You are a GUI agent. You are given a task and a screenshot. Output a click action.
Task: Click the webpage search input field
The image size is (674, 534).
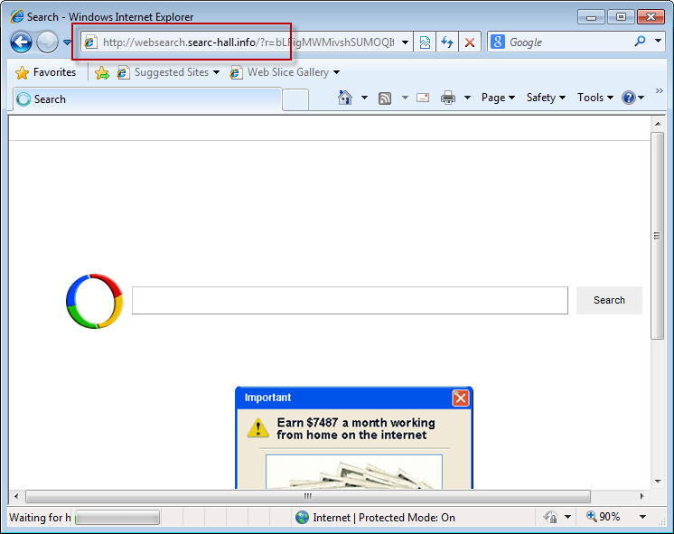click(x=350, y=300)
